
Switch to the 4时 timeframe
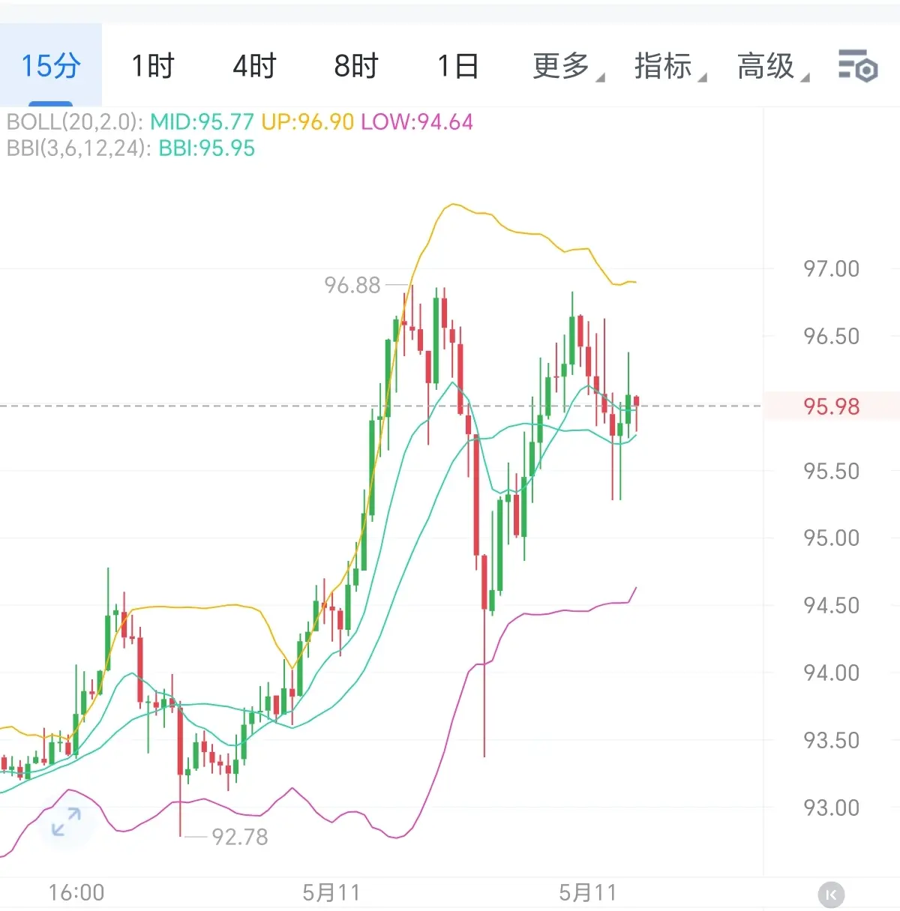click(254, 66)
